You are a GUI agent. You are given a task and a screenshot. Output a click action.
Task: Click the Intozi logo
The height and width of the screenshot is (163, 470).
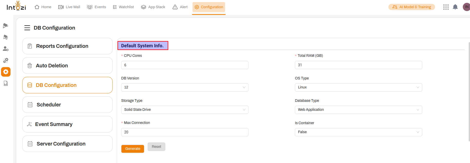coord(16,6)
